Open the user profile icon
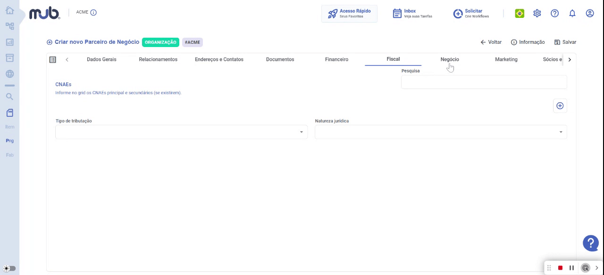The height and width of the screenshot is (275, 604). (590, 13)
